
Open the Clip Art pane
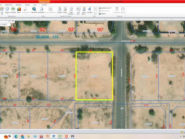pyautogui.click(x=2, y=11)
